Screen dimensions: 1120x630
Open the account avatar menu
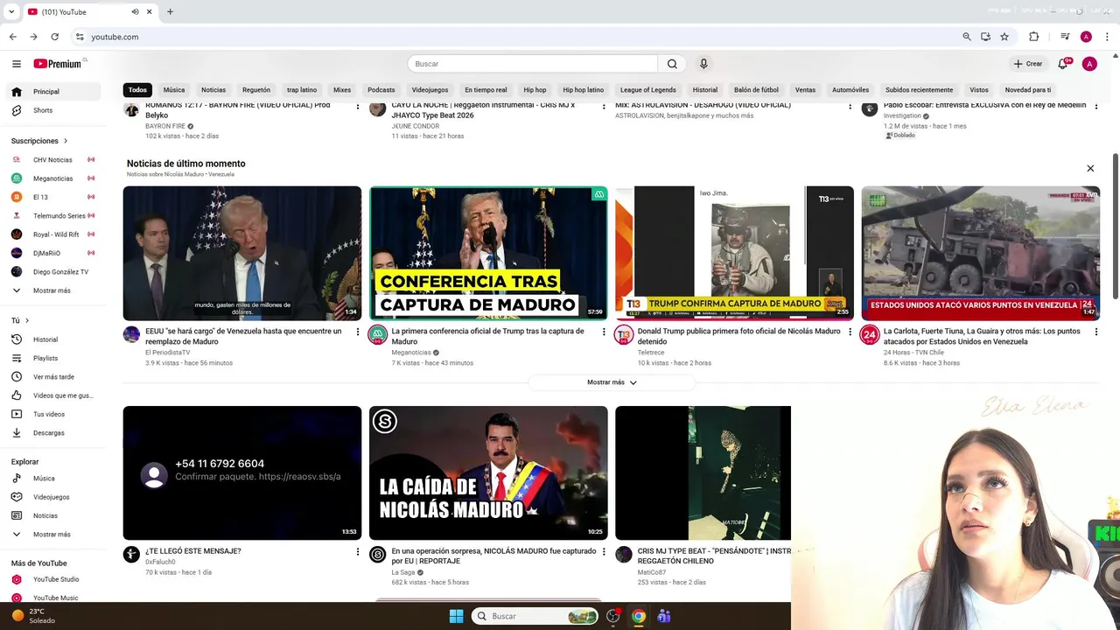(1089, 64)
